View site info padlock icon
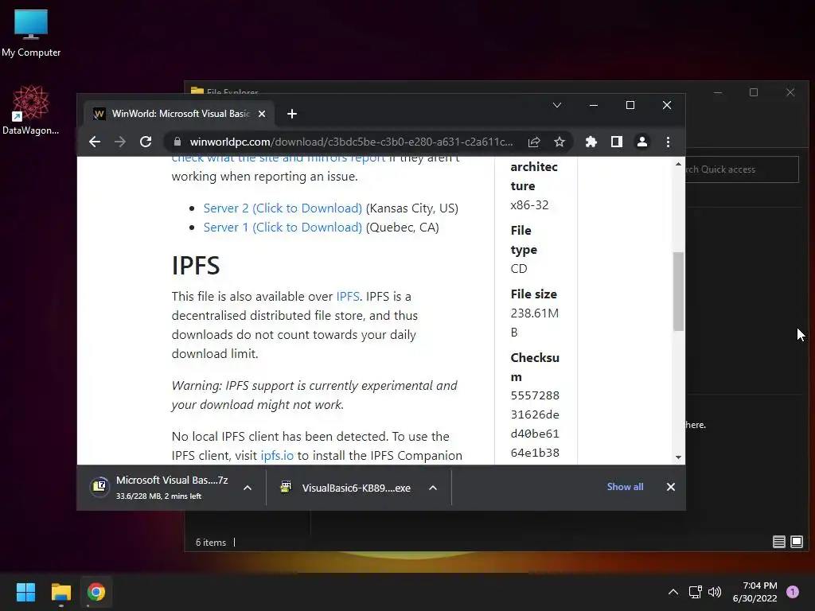 pyautogui.click(x=177, y=142)
